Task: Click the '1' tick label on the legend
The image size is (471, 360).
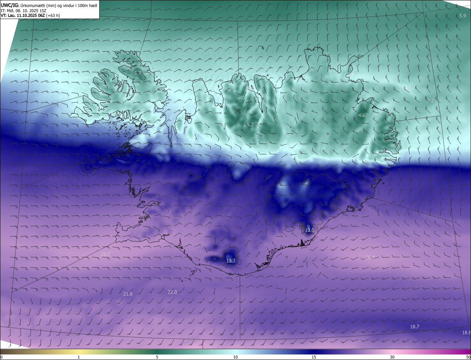Action: [79, 357]
